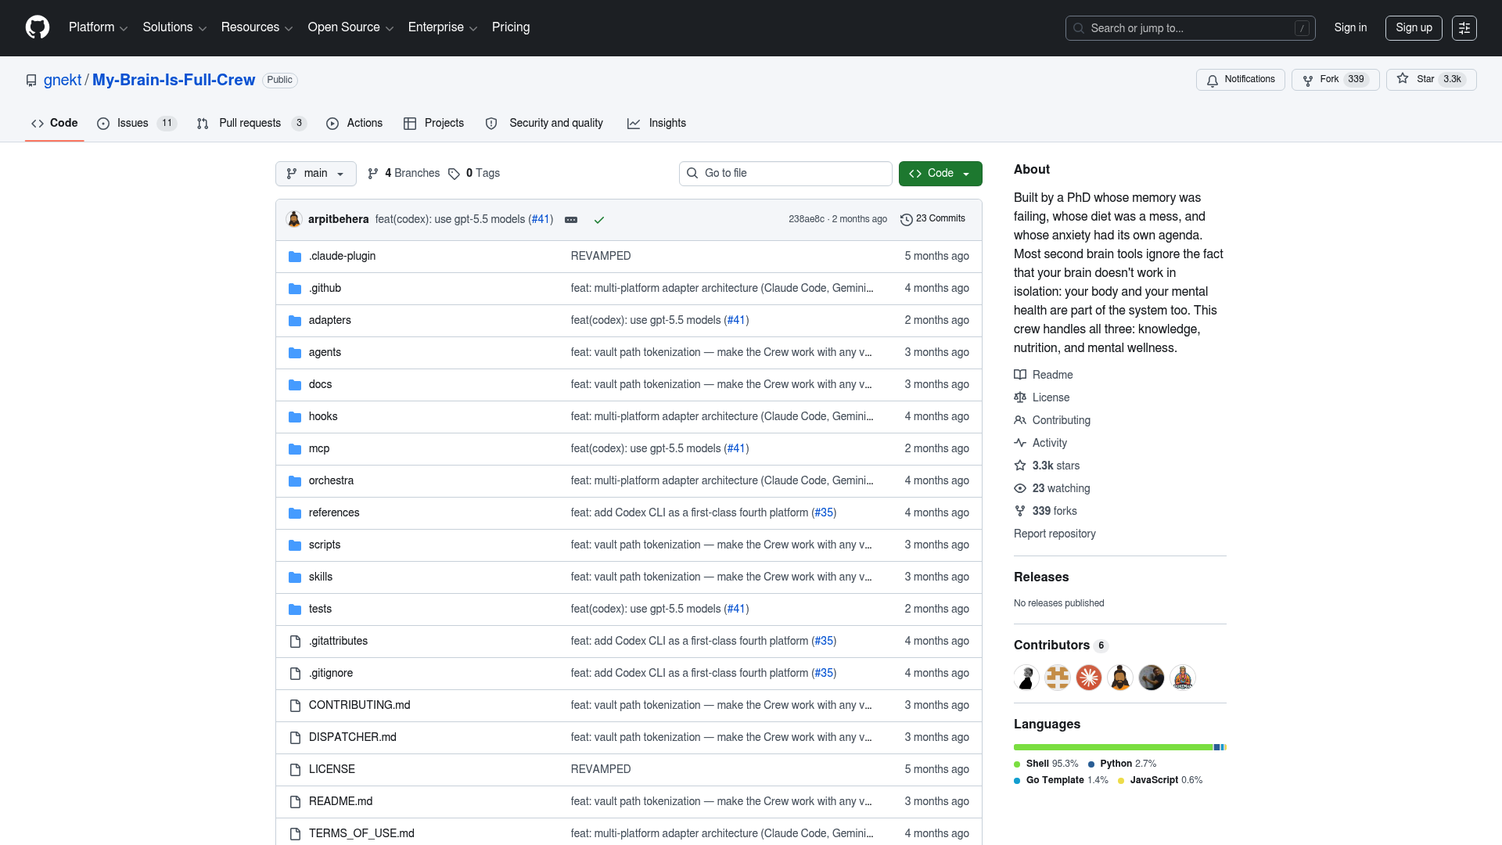Star the repository
Viewport: 1502px width, 845px height.
click(1431, 80)
